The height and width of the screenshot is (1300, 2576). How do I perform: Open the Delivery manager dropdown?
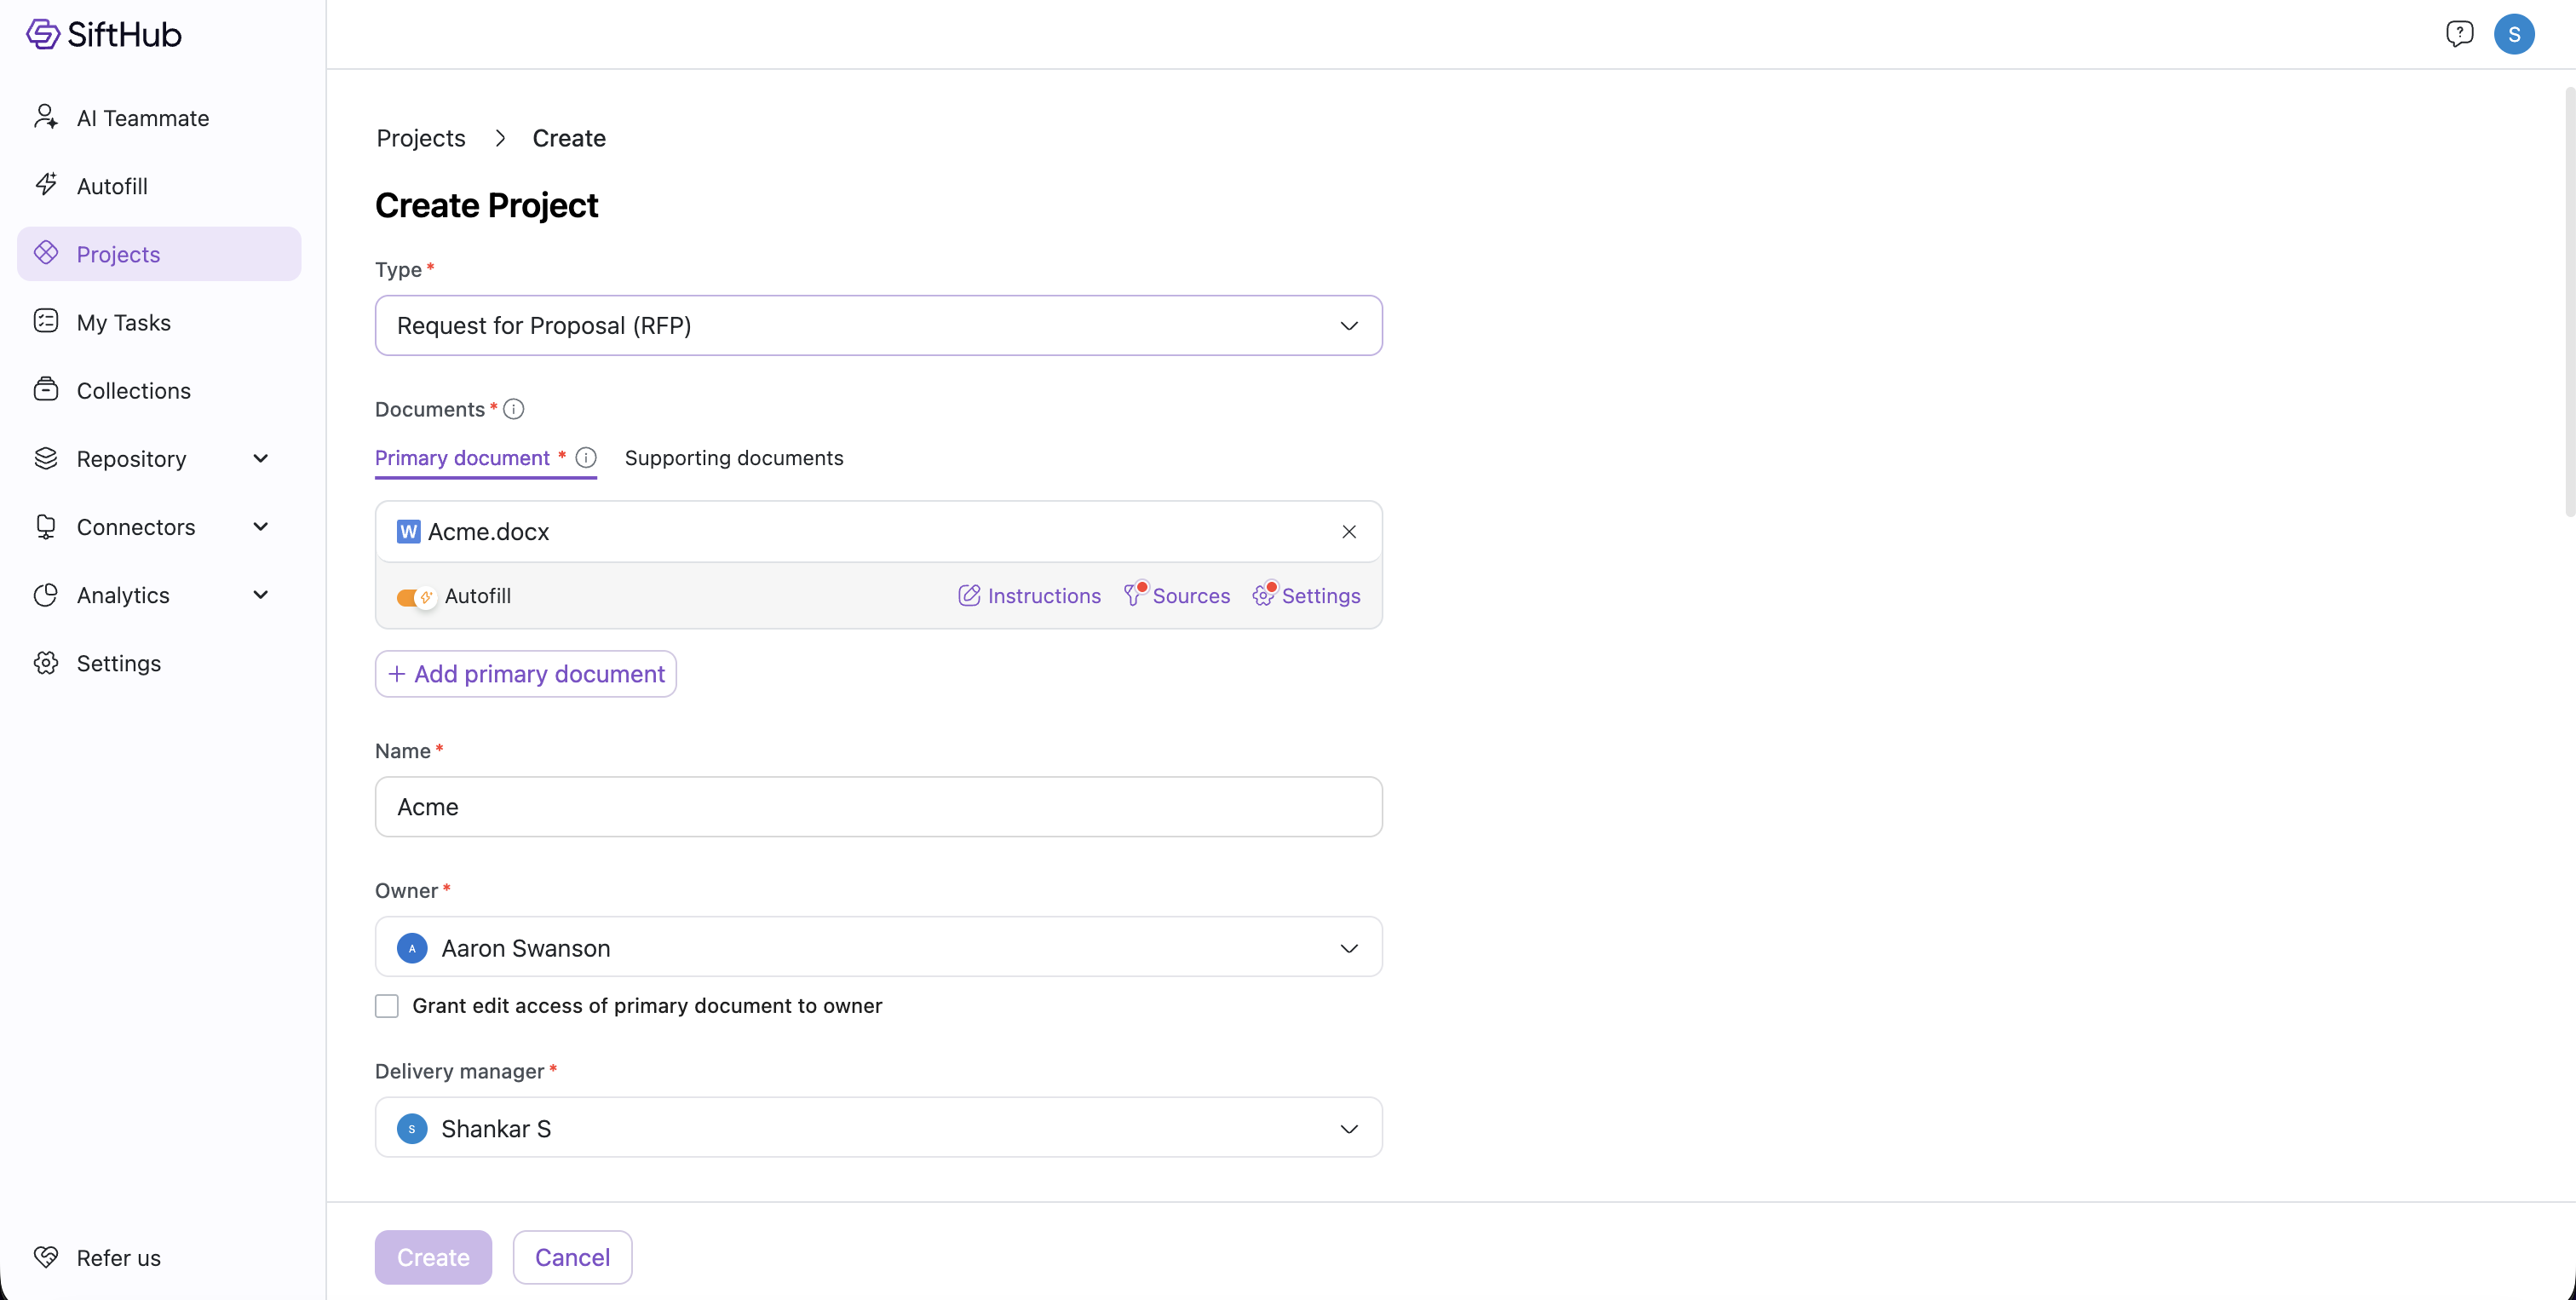pos(878,1128)
